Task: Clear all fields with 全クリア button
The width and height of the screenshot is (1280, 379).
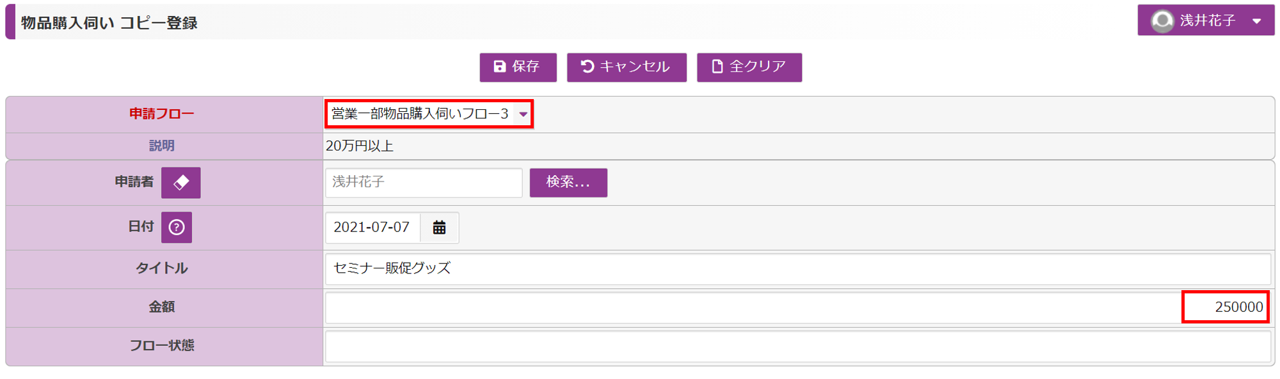Action: pos(749,67)
